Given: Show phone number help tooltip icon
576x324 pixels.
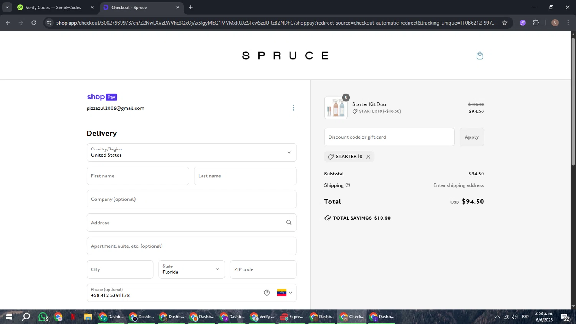Looking at the screenshot, I should [x=266, y=293].
